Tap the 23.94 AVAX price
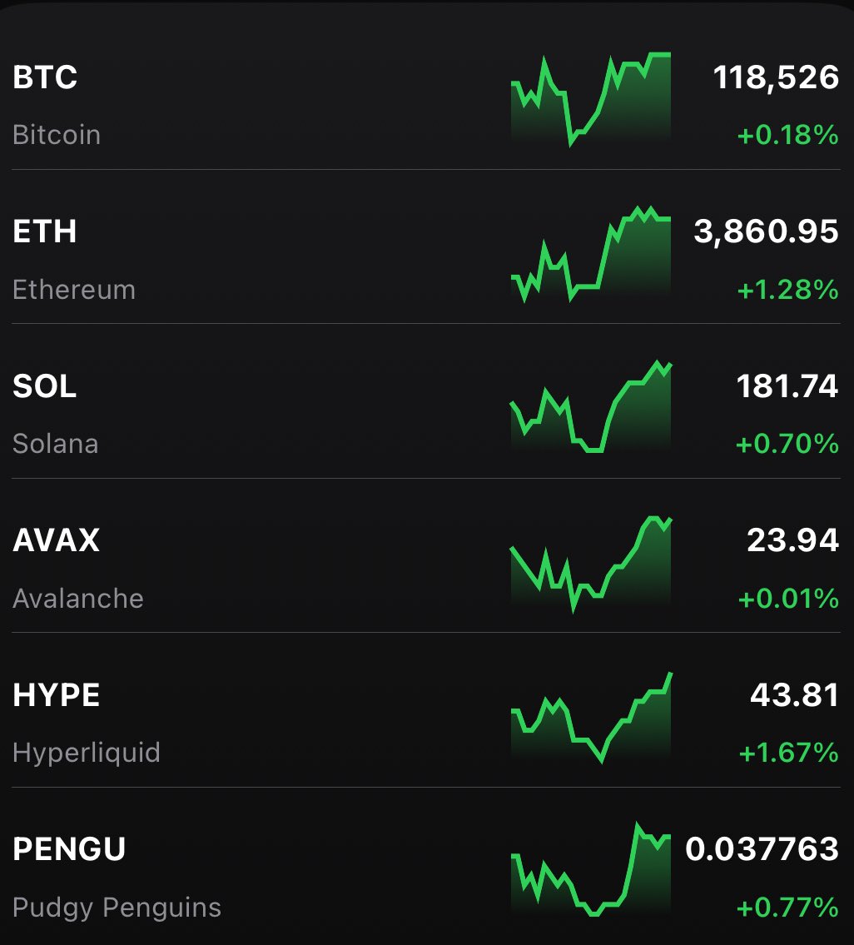 click(x=792, y=540)
